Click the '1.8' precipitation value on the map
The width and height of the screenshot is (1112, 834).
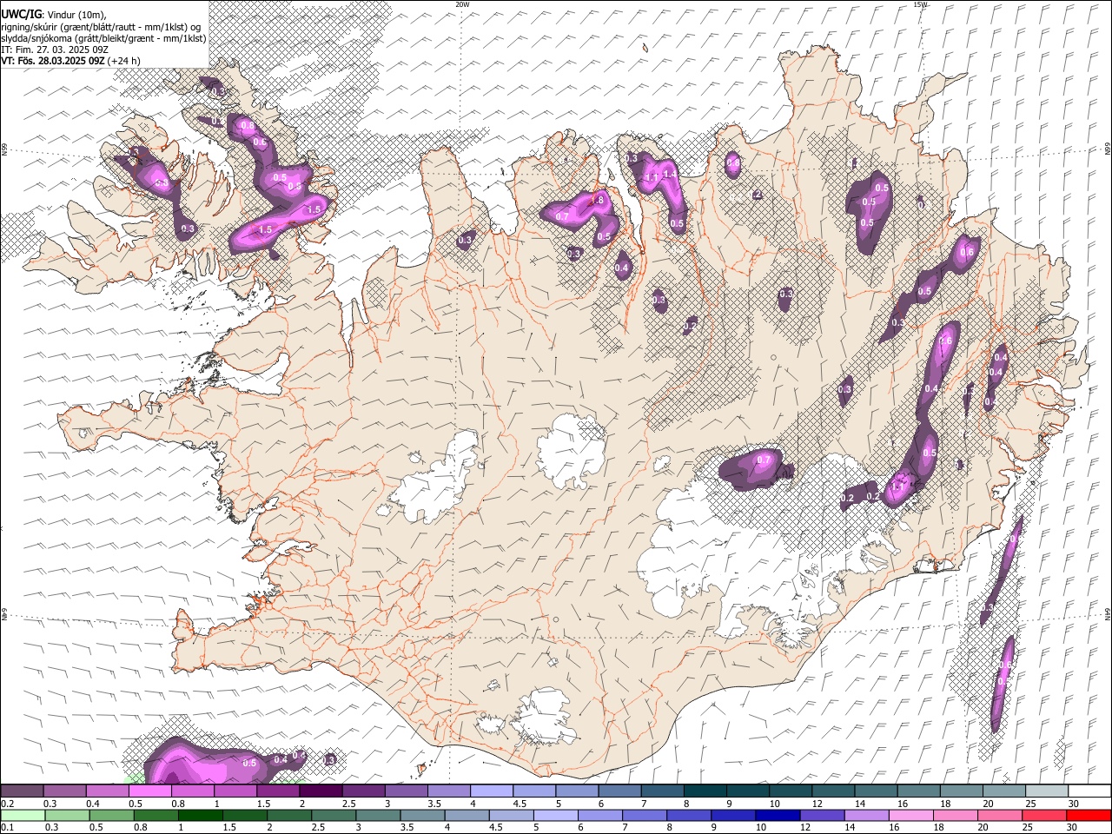click(597, 200)
